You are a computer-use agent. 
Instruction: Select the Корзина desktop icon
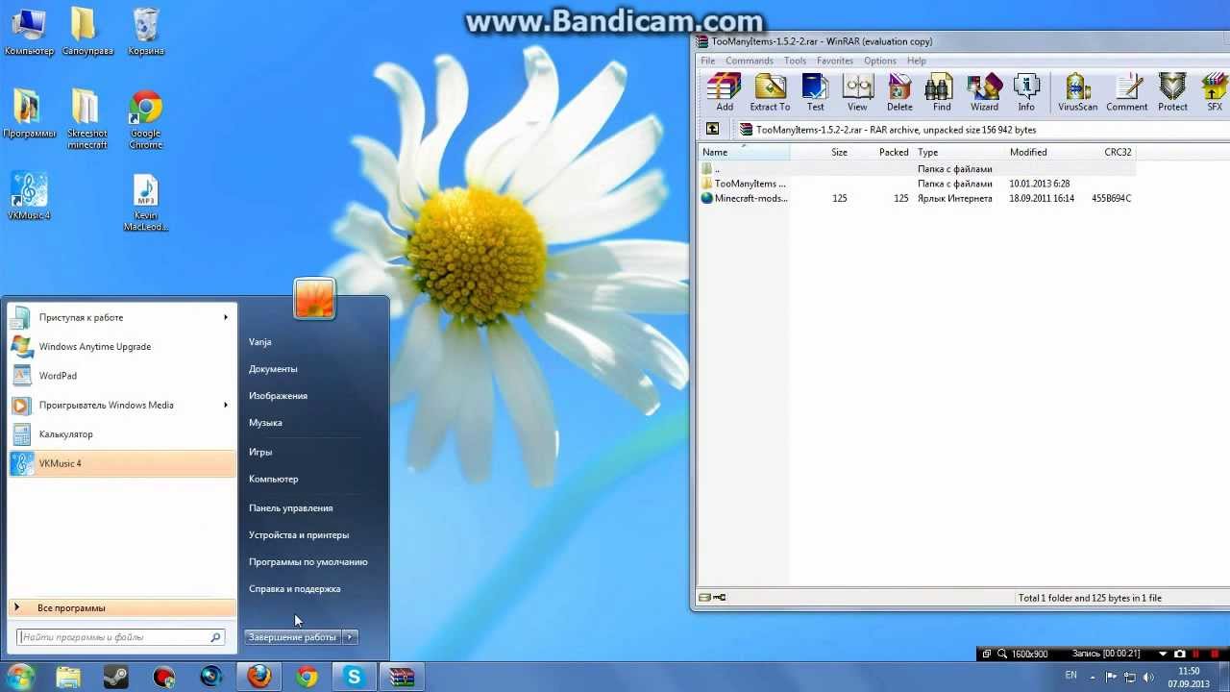point(146,32)
